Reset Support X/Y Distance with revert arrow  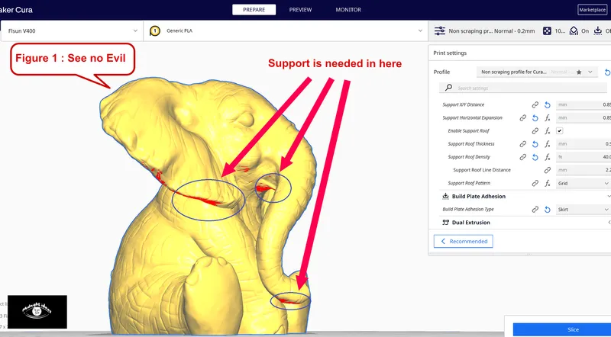[x=548, y=104]
